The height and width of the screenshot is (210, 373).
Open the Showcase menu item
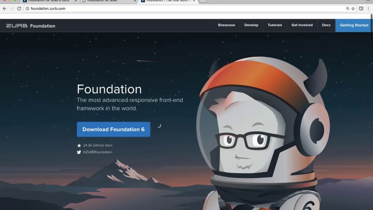[226, 25]
